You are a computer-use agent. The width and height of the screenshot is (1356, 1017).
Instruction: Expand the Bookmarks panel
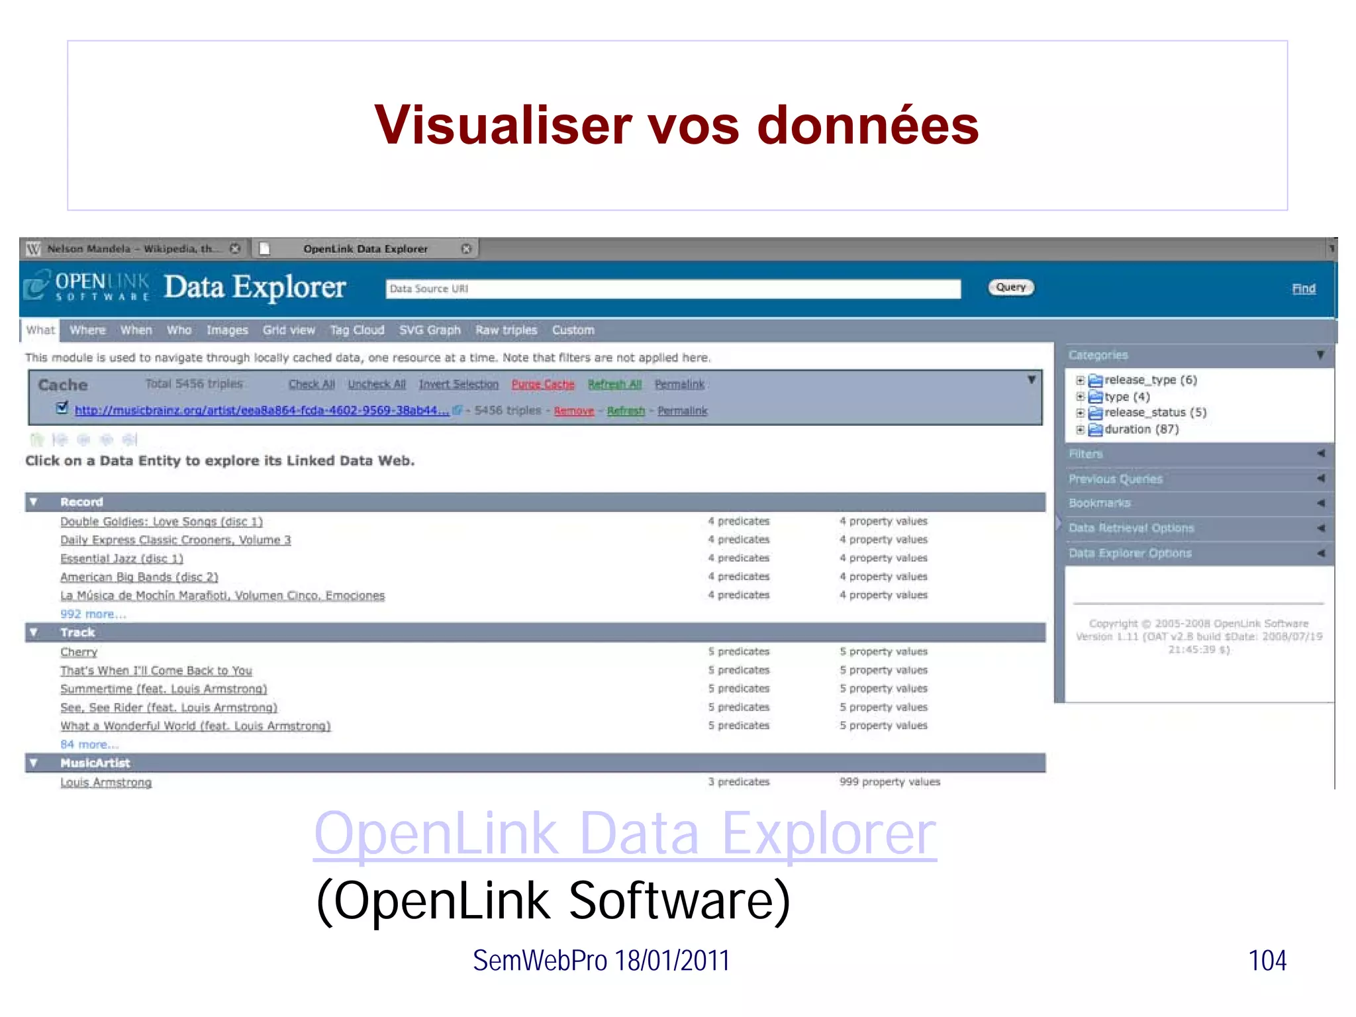(x=1320, y=503)
